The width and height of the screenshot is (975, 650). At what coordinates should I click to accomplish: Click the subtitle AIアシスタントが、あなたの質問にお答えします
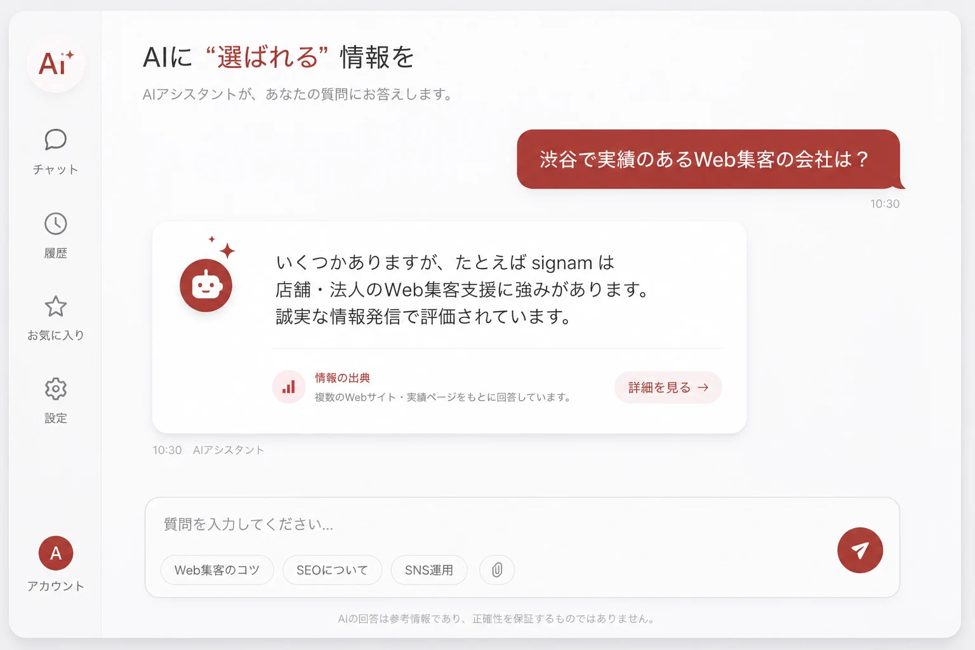298,95
